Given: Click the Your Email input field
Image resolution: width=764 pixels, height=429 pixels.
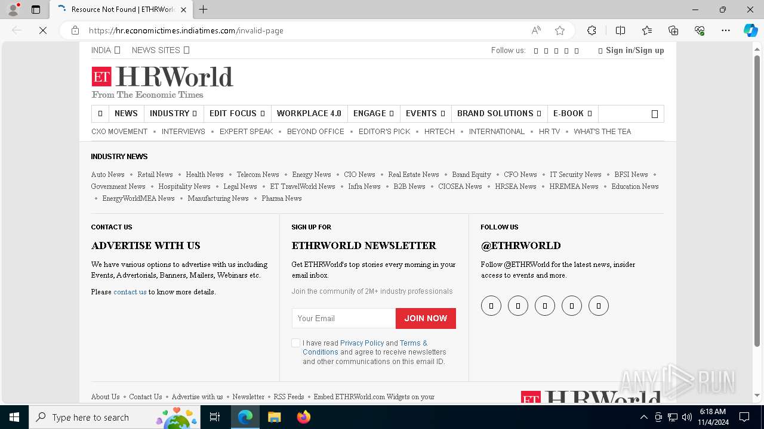Looking at the screenshot, I should tap(344, 318).
